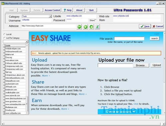Click the disabled Add button
Screen dimensions: 166x126
coord(11,10)
